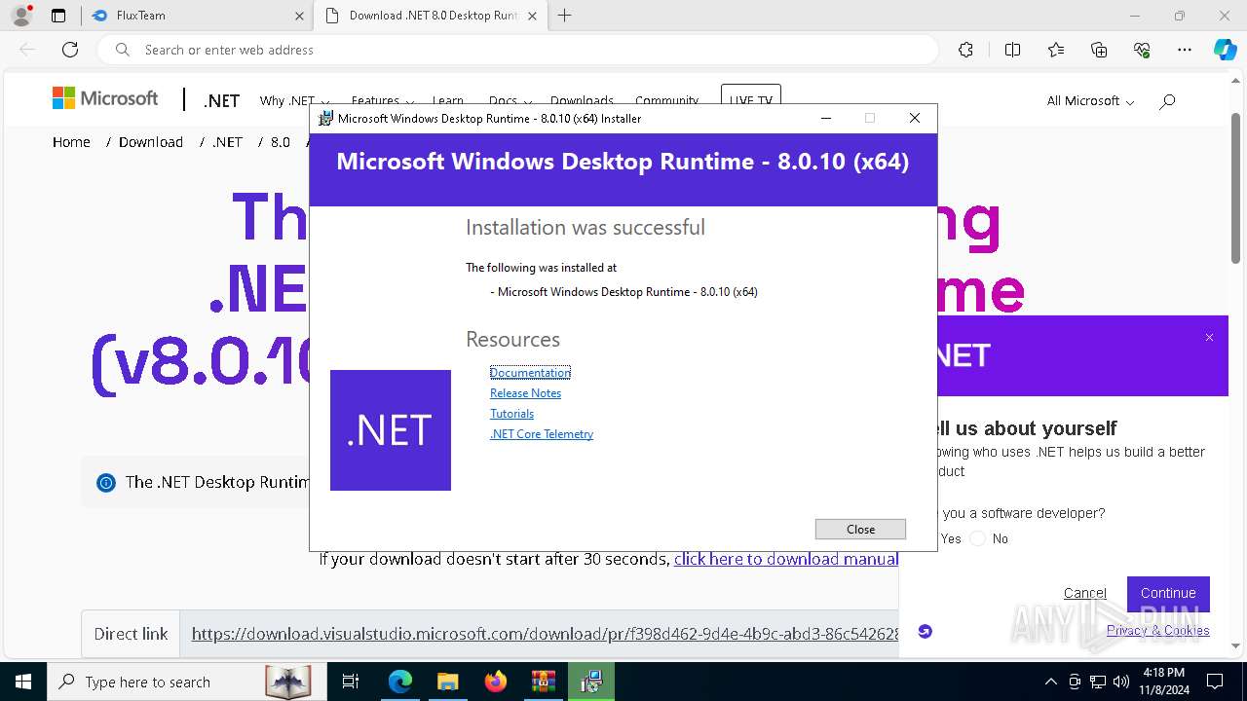
Task: Open the Tutorials link
Action: coord(511,414)
